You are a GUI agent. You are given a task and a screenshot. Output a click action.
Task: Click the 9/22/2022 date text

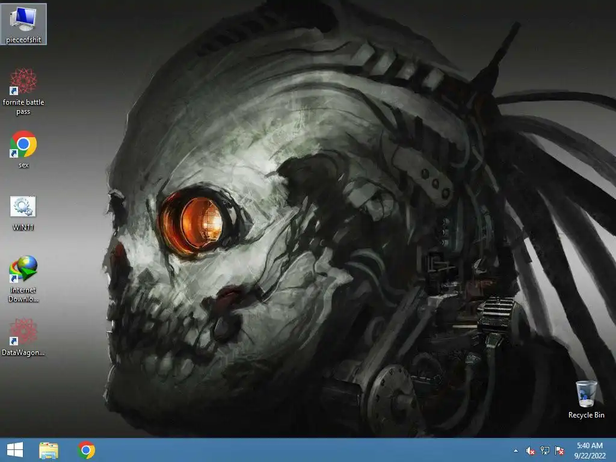(590, 456)
